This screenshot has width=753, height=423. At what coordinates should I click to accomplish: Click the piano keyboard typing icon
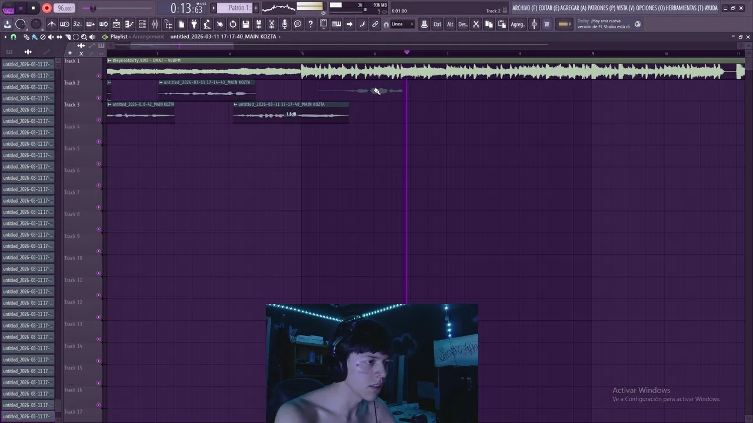coord(336,24)
